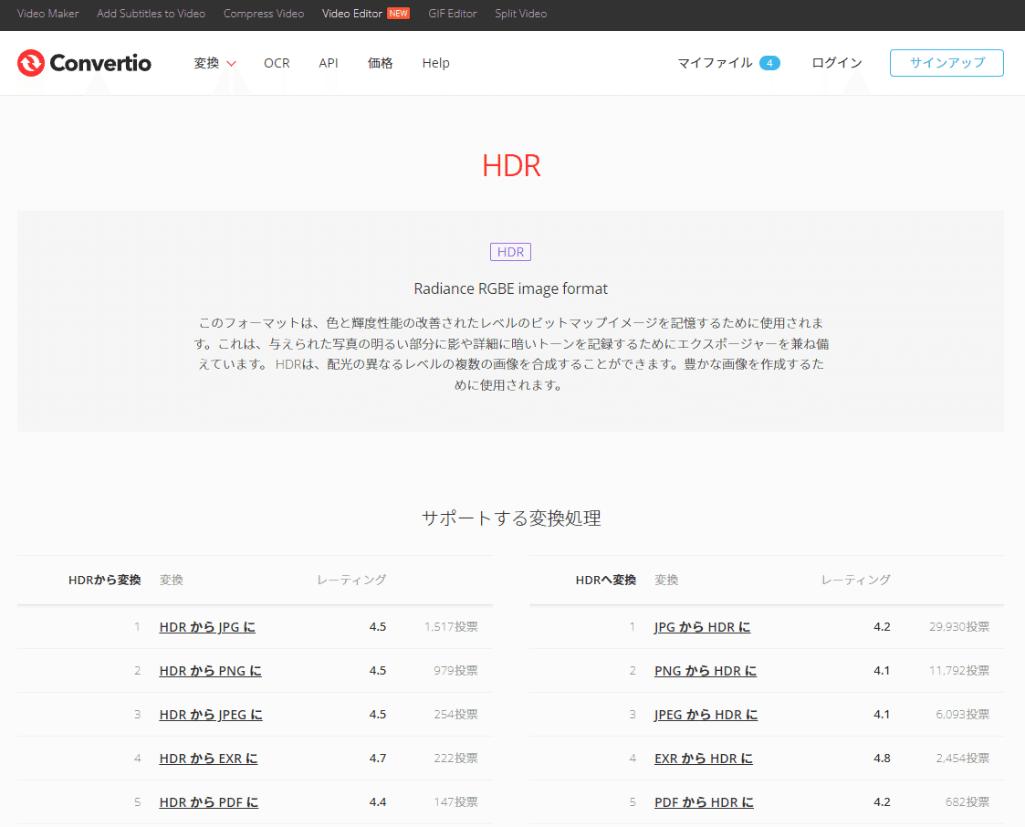Navigate to the OCR page
1025x827 pixels.
coord(277,63)
